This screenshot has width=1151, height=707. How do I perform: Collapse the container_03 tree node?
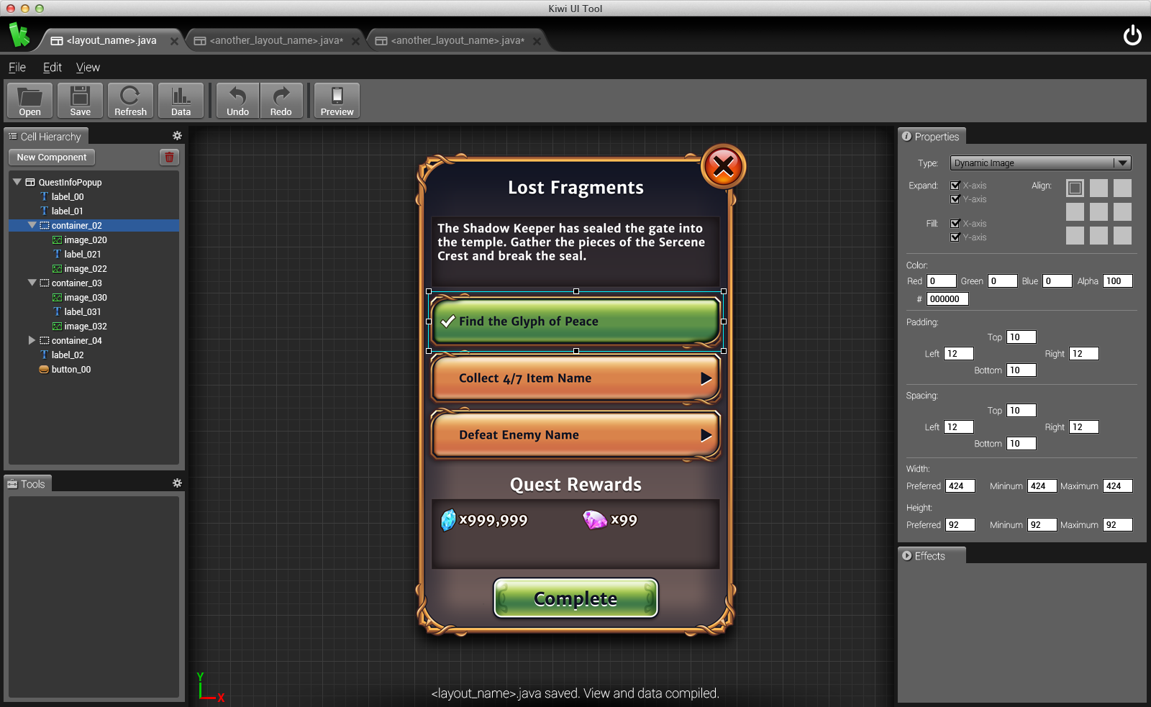pyautogui.click(x=32, y=283)
